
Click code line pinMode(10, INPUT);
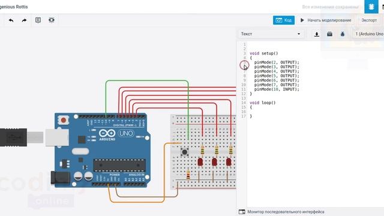[x=277, y=89]
